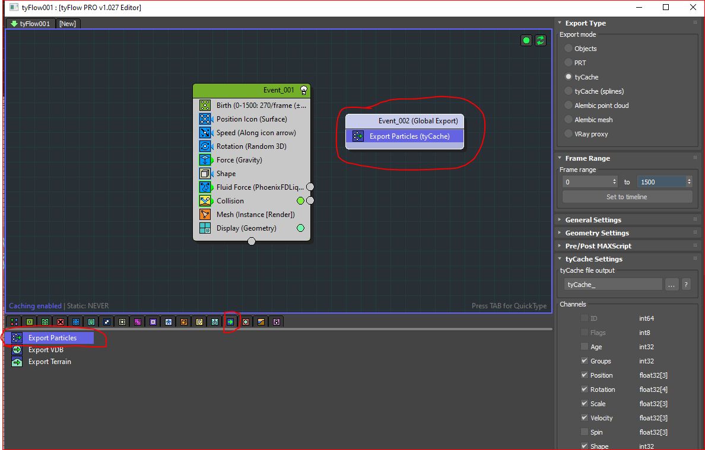This screenshot has height=450, width=705.
Task: Click the Mesh (Instance) operator icon
Action: (x=205, y=214)
